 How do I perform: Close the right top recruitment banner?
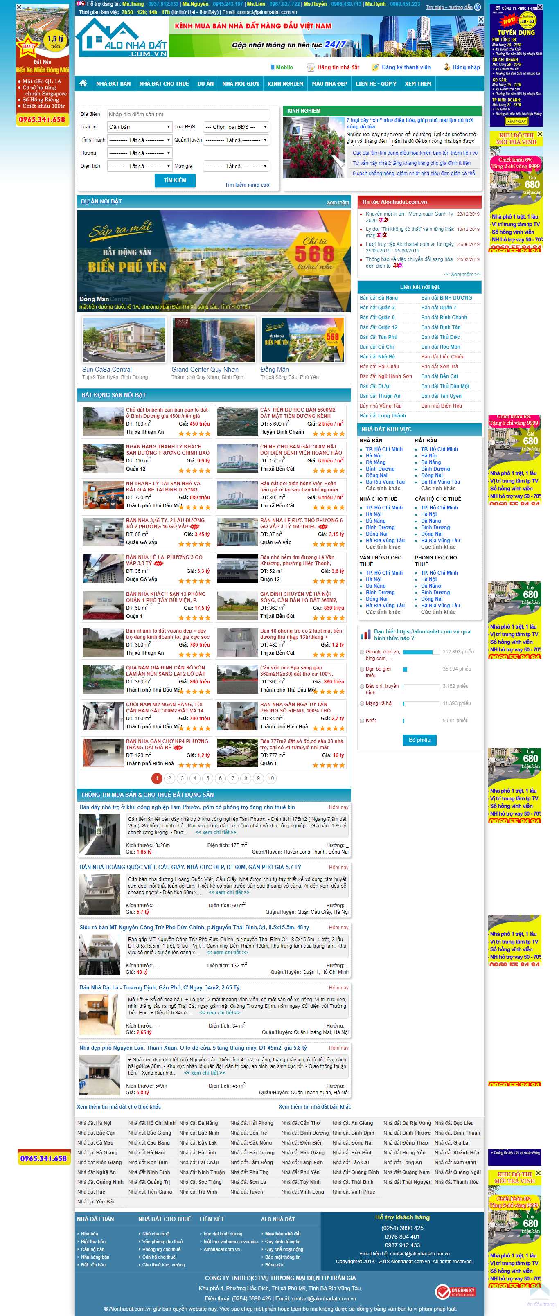pyautogui.click(x=540, y=7)
